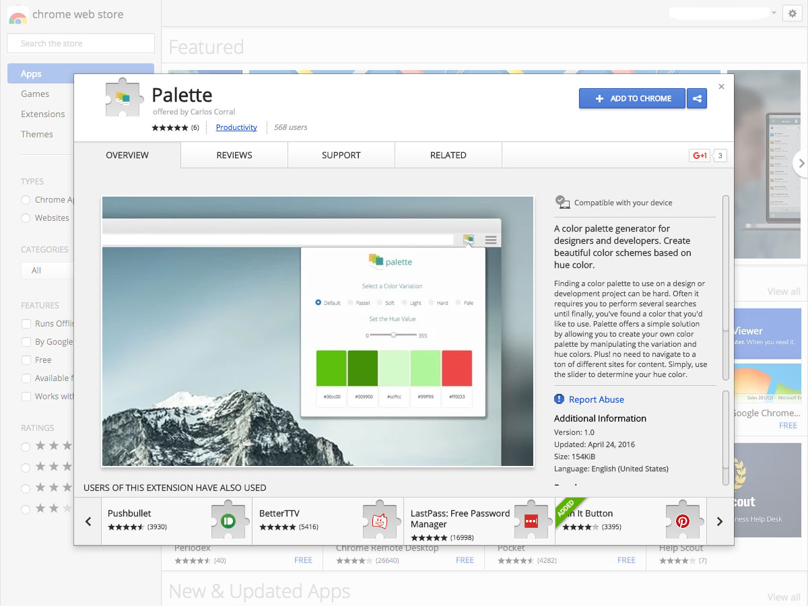The width and height of the screenshot is (808, 606).
Task: Click the Add to Chrome button
Action: [x=632, y=98]
